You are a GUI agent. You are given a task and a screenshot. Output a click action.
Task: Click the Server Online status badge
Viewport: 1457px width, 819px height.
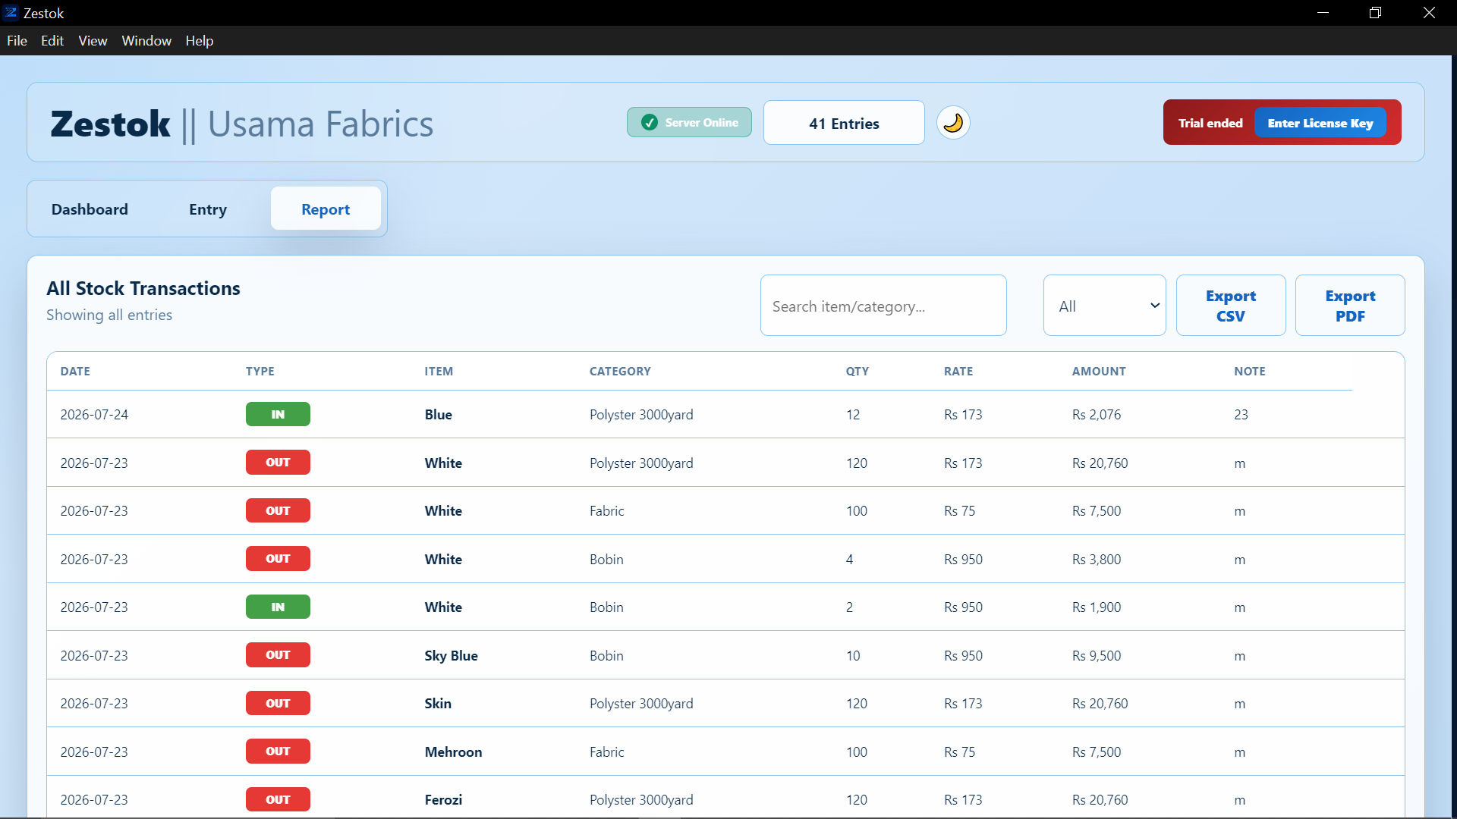tap(689, 122)
